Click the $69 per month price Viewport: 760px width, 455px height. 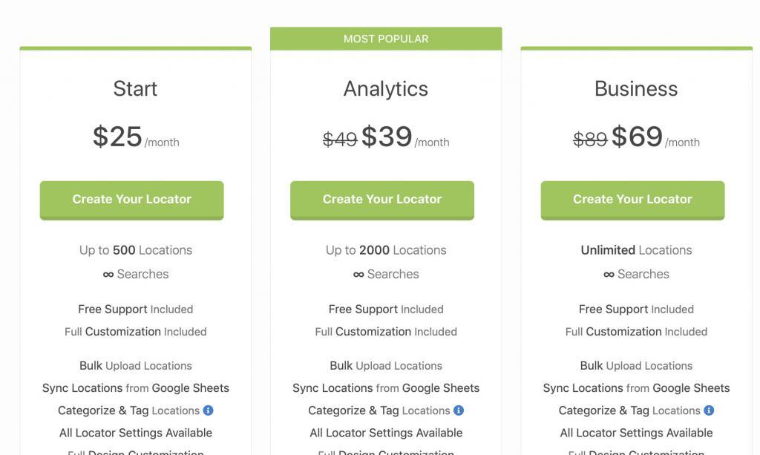pos(638,137)
